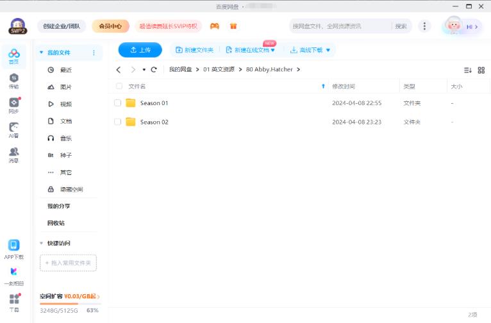The width and height of the screenshot is (491, 323).
Task: Focus the cloud file search field
Action: (341, 26)
